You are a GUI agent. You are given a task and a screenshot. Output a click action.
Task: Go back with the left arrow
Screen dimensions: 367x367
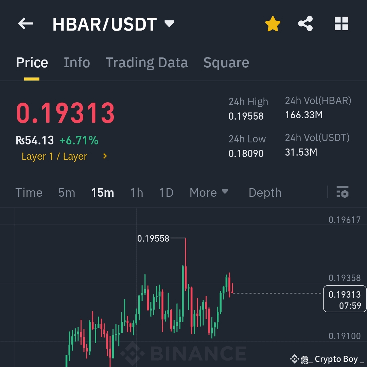click(25, 23)
